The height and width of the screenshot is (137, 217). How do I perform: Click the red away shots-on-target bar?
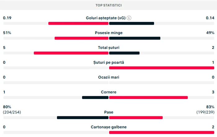tap(161, 68)
